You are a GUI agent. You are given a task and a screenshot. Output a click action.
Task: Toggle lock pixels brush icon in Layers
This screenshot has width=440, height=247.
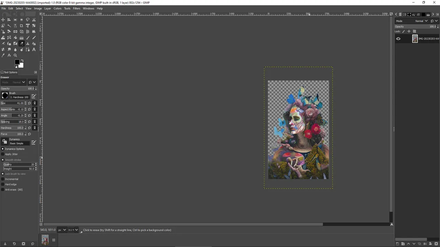click(404, 31)
